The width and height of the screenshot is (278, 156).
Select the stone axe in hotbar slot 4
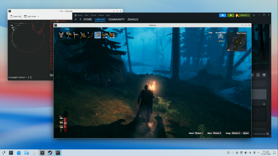coord(83,35)
